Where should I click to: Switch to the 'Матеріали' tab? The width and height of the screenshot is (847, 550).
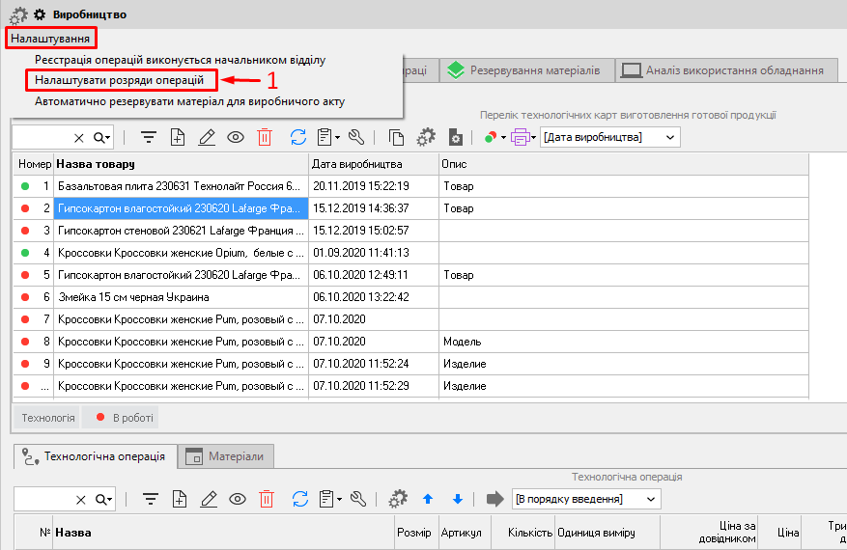point(229,456)
